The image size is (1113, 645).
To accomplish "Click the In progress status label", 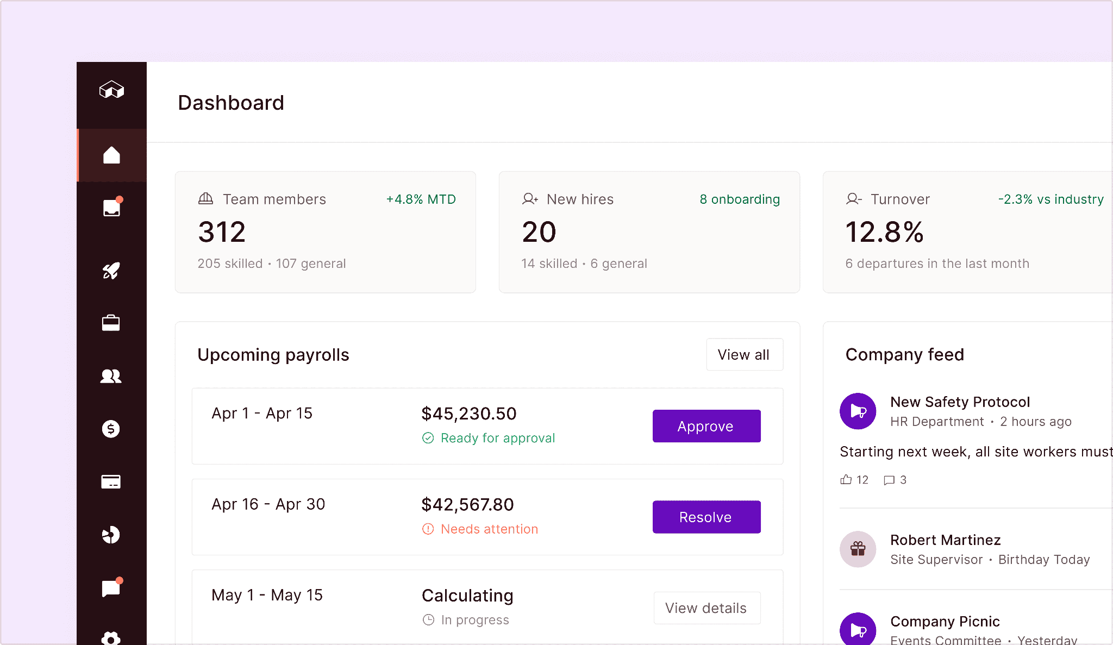I will [475, 620].
